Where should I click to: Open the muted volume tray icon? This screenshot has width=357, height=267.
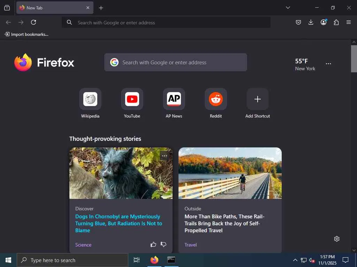tap(312, 260)
